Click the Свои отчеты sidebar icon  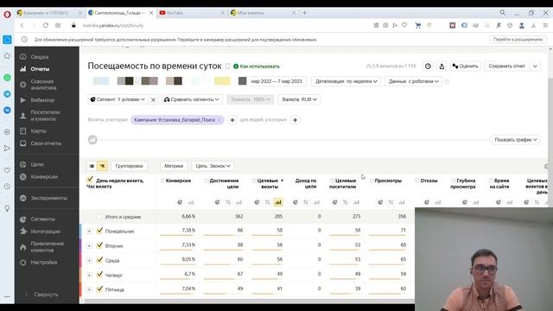pos(23,143)
